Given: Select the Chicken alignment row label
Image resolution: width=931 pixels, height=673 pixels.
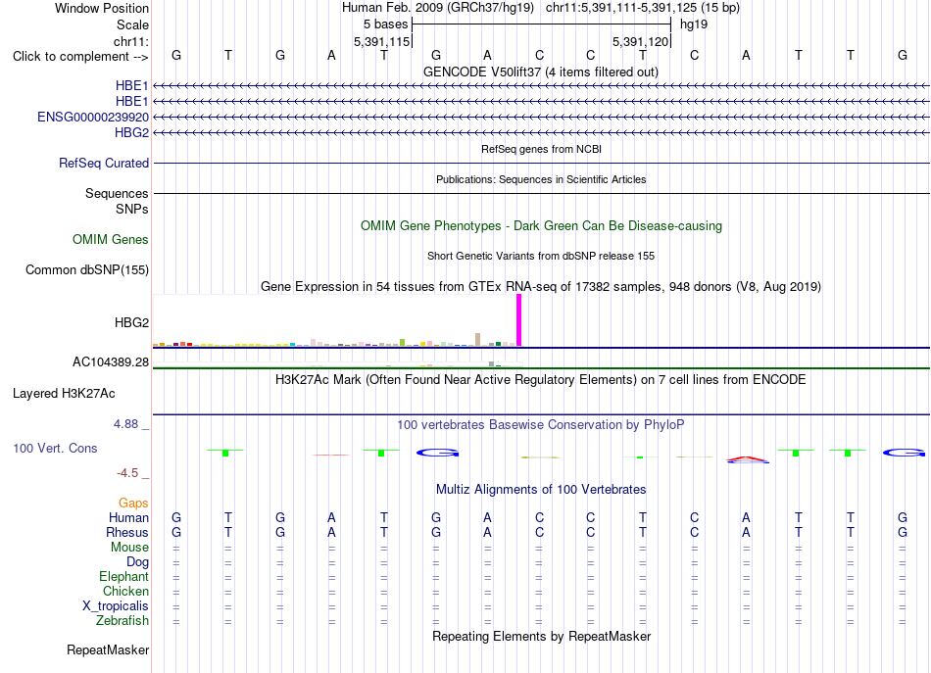Looking at the screenshot, I should point(125,591).
